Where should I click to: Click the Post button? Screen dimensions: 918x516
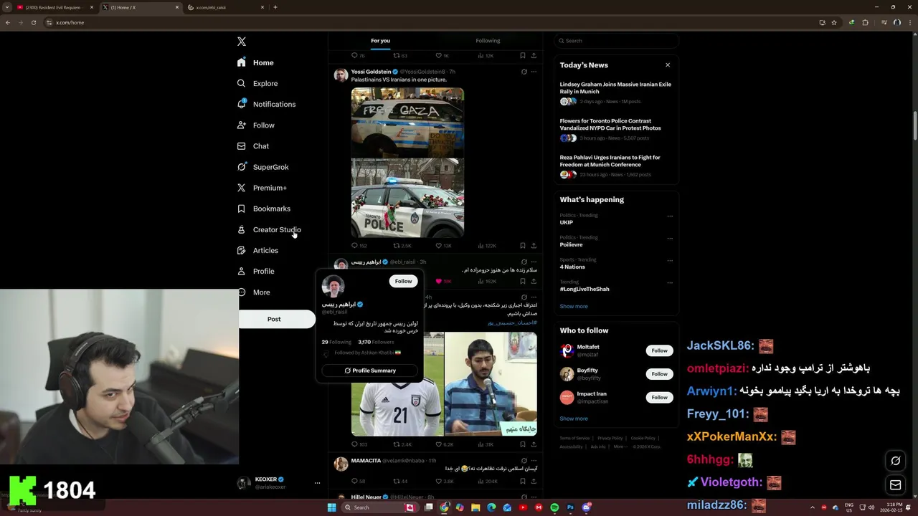tap(275, 319)
